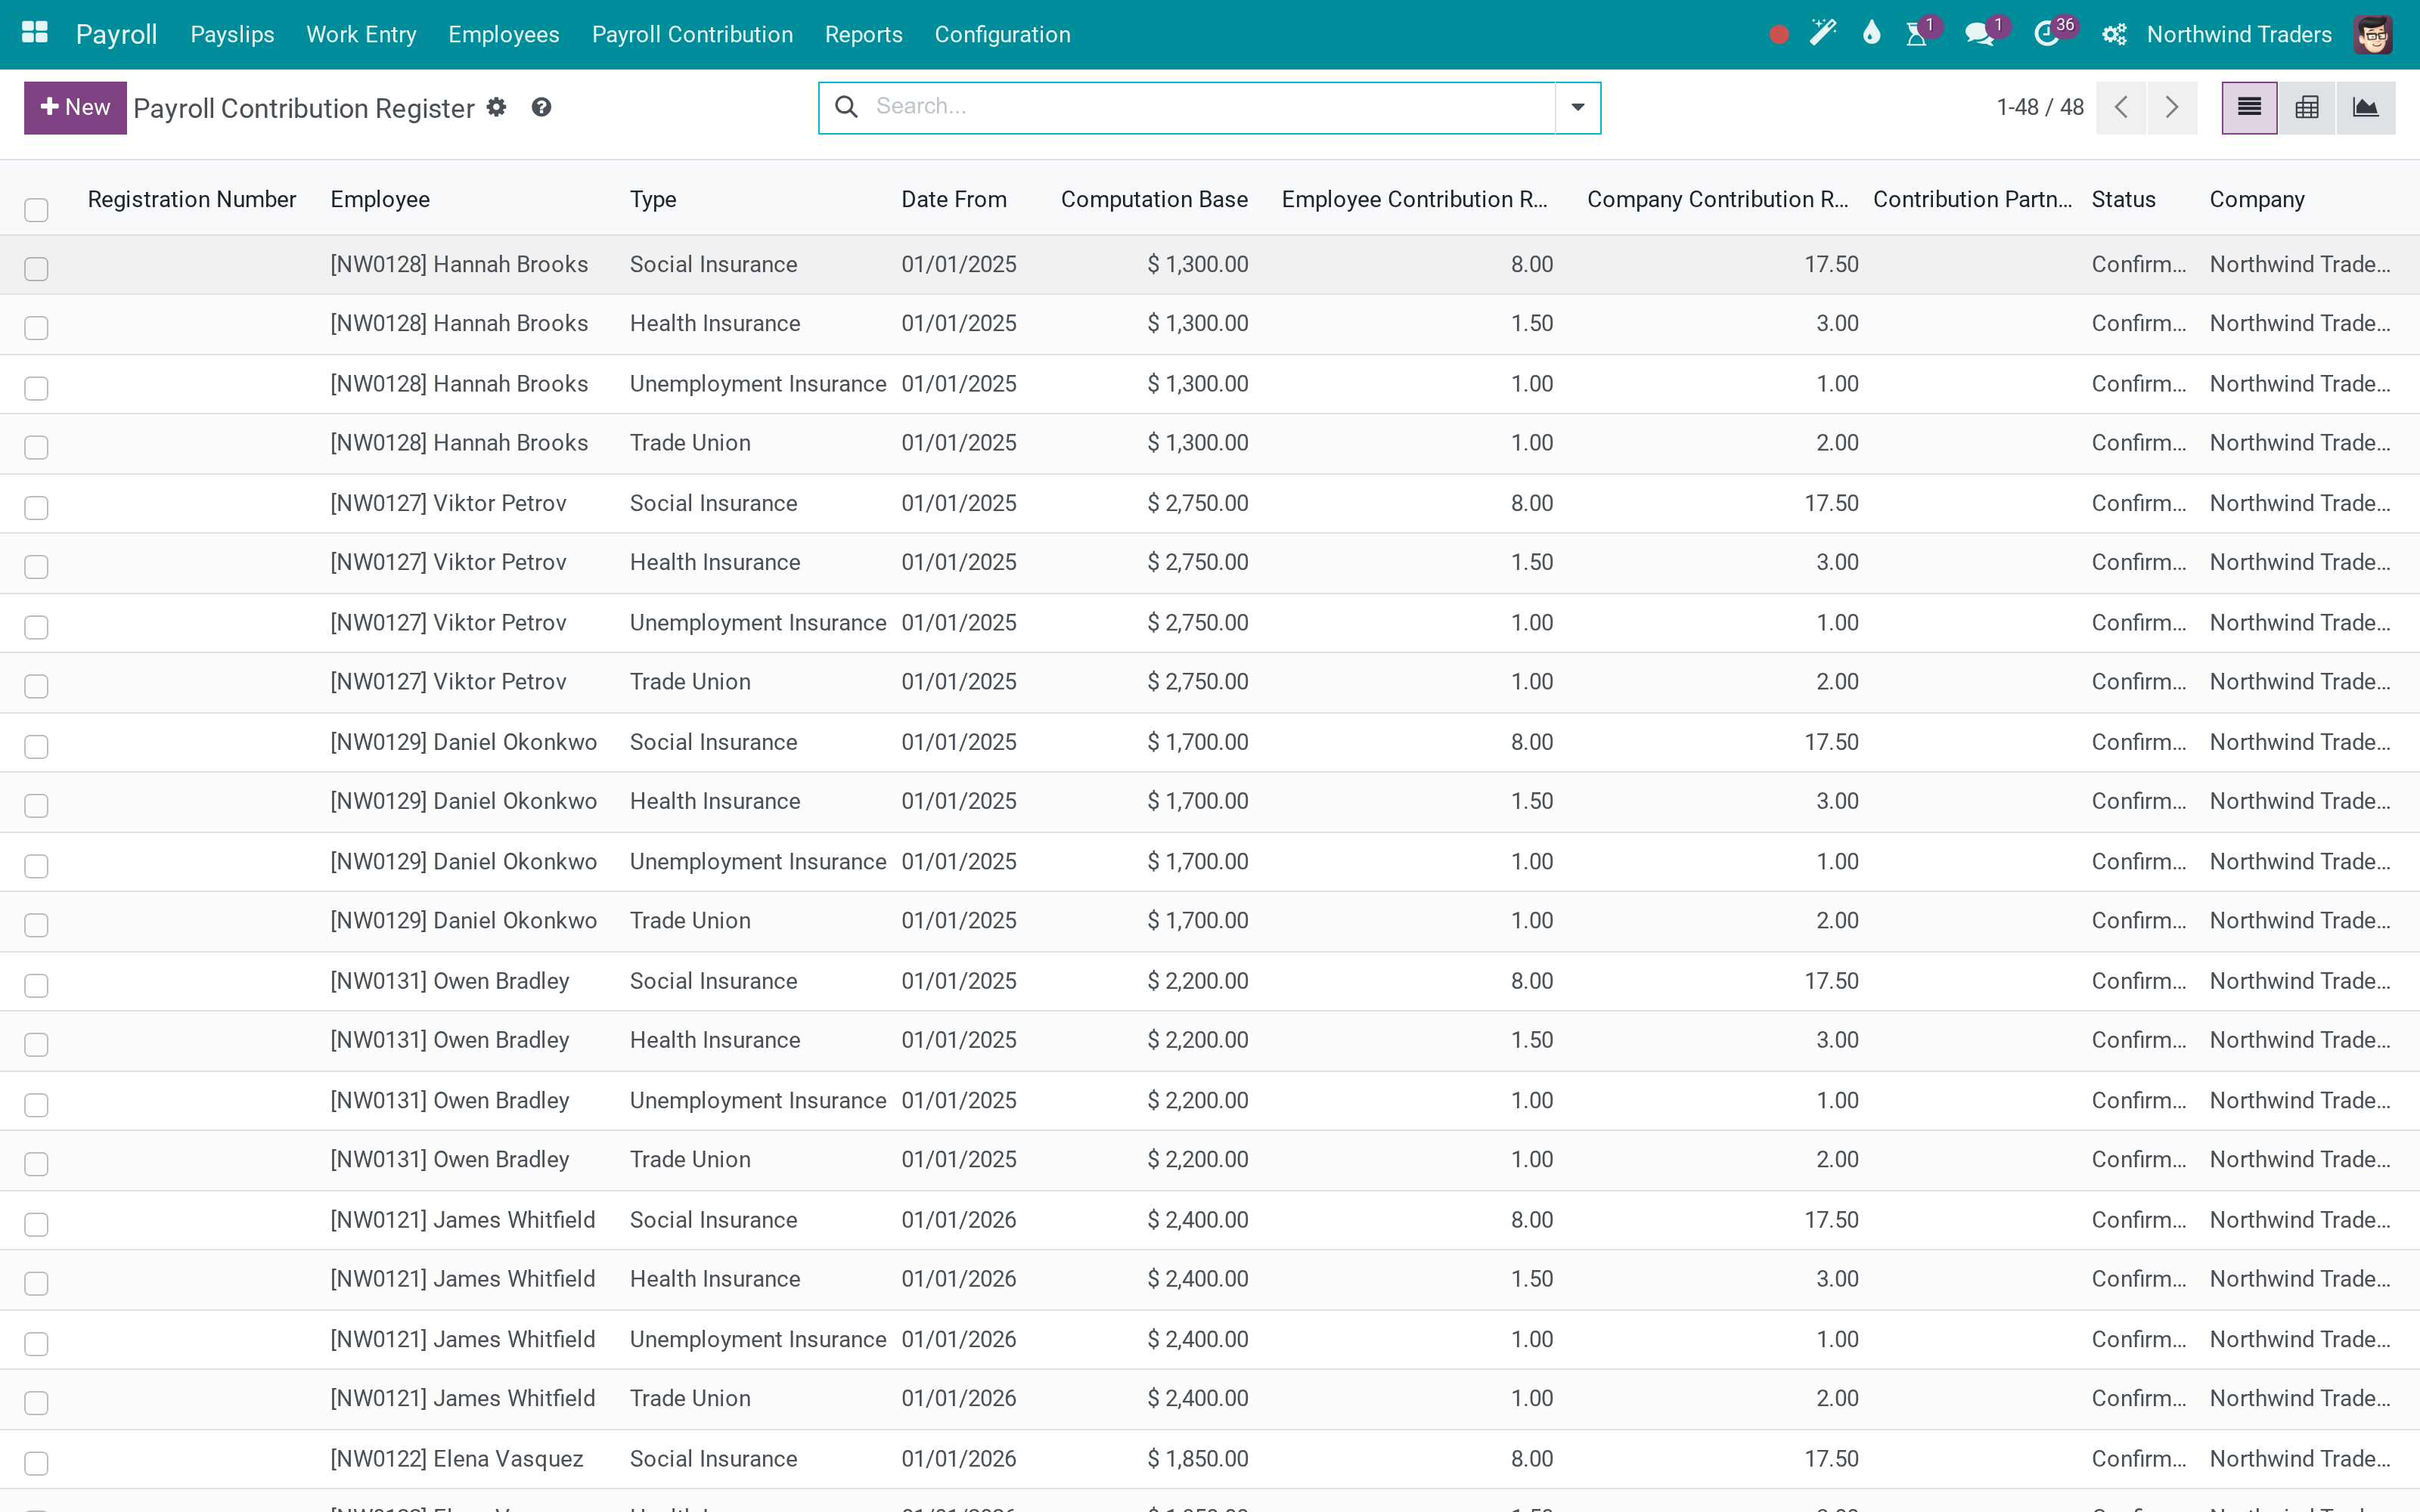Open the conversations chat icon
The height and width of the screenshot is (1512, 2420).
coord(1980,35)
